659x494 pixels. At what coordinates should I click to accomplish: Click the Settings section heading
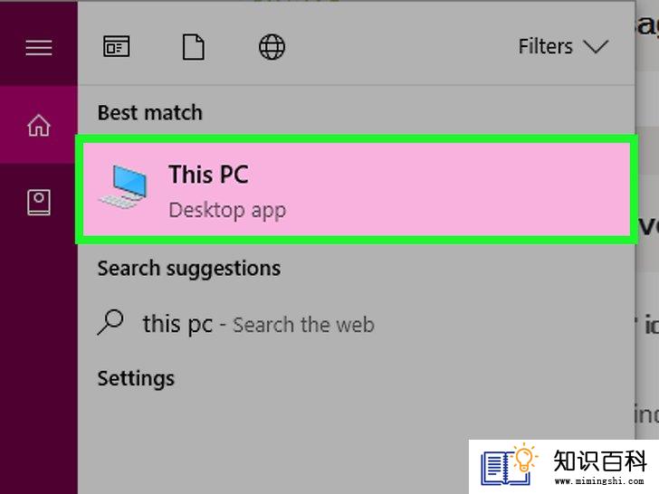136,379
